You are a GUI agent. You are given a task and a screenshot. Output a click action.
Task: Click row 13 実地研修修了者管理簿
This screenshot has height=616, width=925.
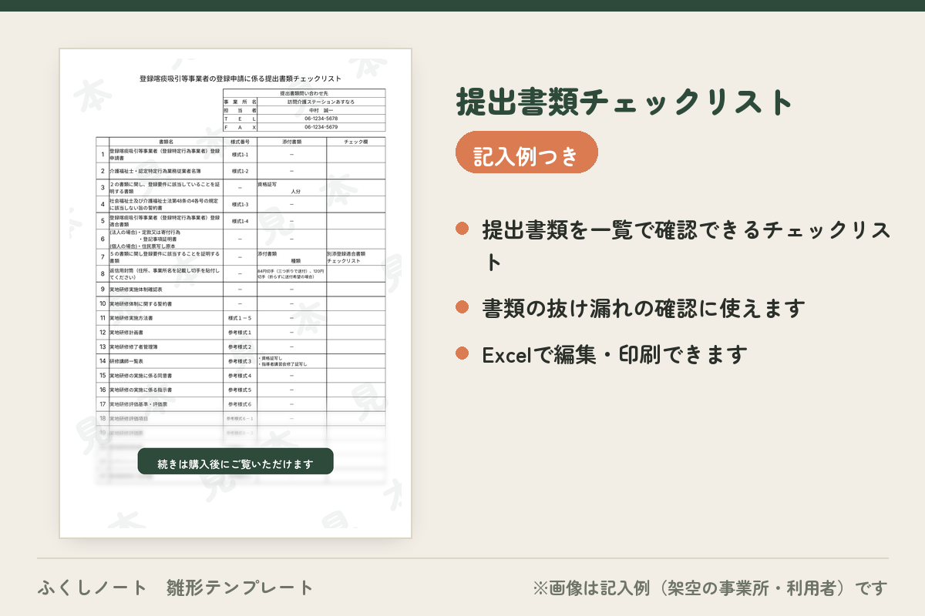(x=166, y=347)
